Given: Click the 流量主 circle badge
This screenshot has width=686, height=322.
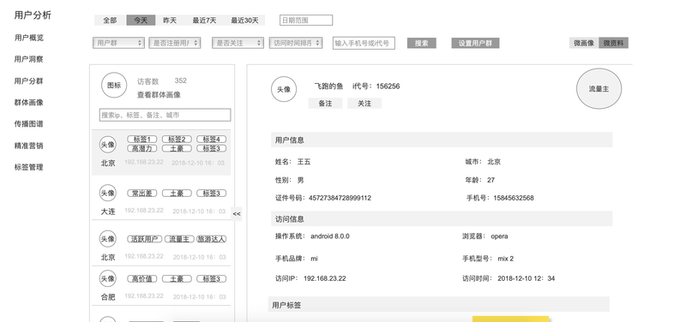Looking at the screenshot, I should pyautogui.click(x=599, y=89).
